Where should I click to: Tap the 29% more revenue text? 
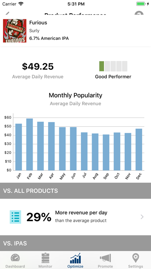[x=39, y=217]
